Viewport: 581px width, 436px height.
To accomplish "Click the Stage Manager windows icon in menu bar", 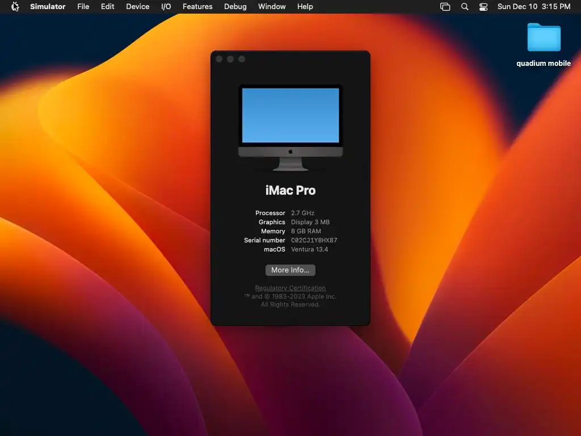I will coord(445,7).
